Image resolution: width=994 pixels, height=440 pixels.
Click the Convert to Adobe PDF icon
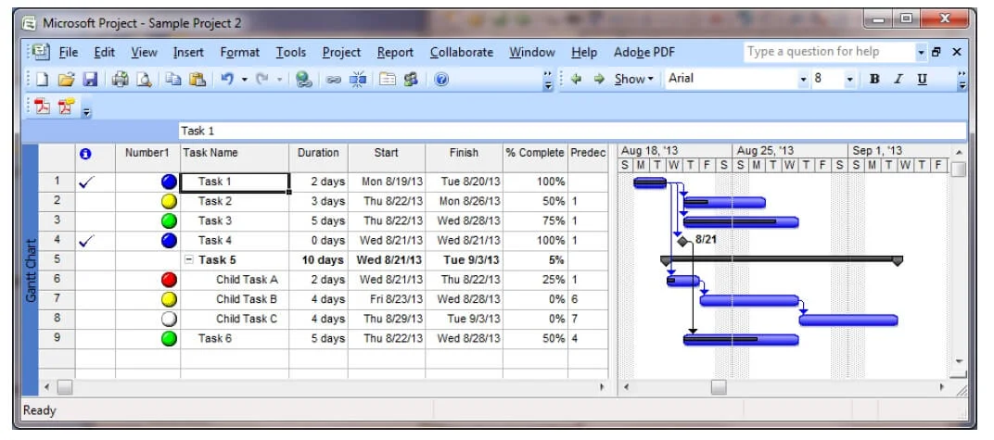pos(43,106)
